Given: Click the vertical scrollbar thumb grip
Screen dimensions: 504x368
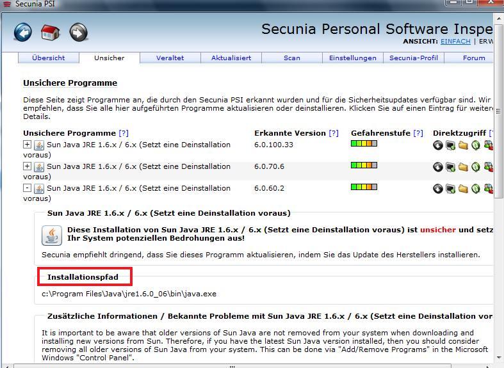Looking at the screenshot, I should click(x=498, y=111).
